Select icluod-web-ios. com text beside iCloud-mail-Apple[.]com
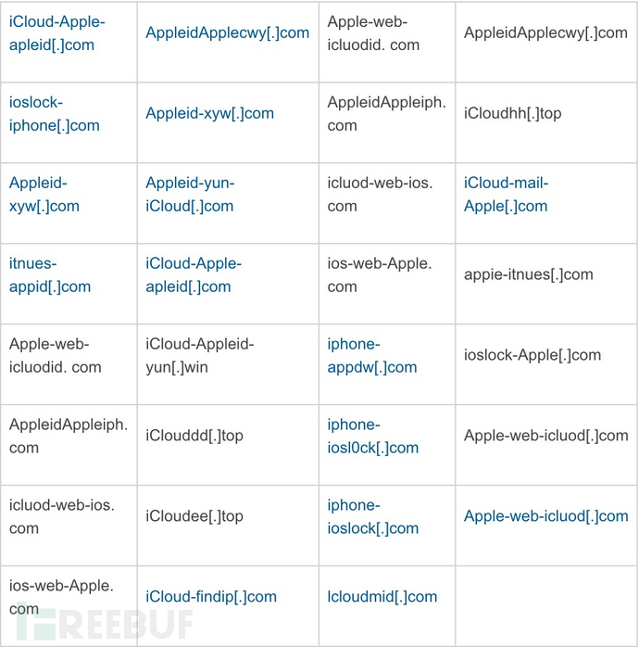 [380, 195]
